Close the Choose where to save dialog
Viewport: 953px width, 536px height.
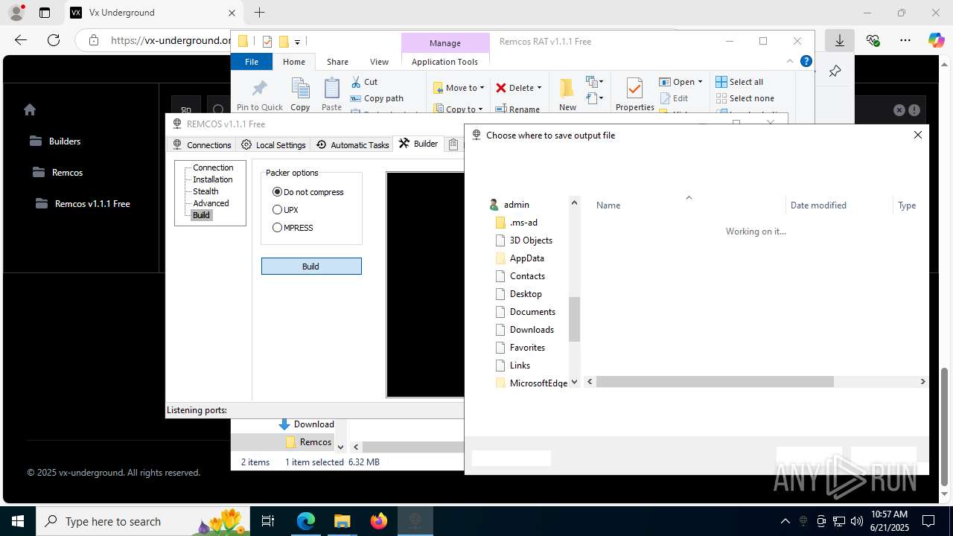point(918,135)
